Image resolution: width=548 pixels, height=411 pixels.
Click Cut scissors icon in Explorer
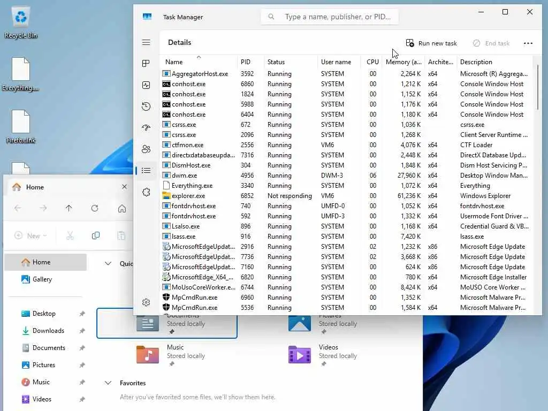pyautogui.click(x=70, y=235)
